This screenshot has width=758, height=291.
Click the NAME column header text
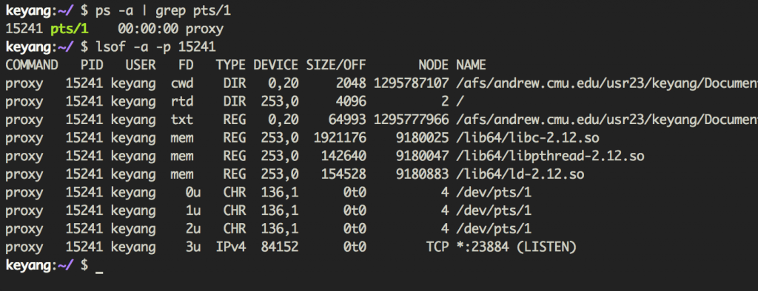(471, 65)
